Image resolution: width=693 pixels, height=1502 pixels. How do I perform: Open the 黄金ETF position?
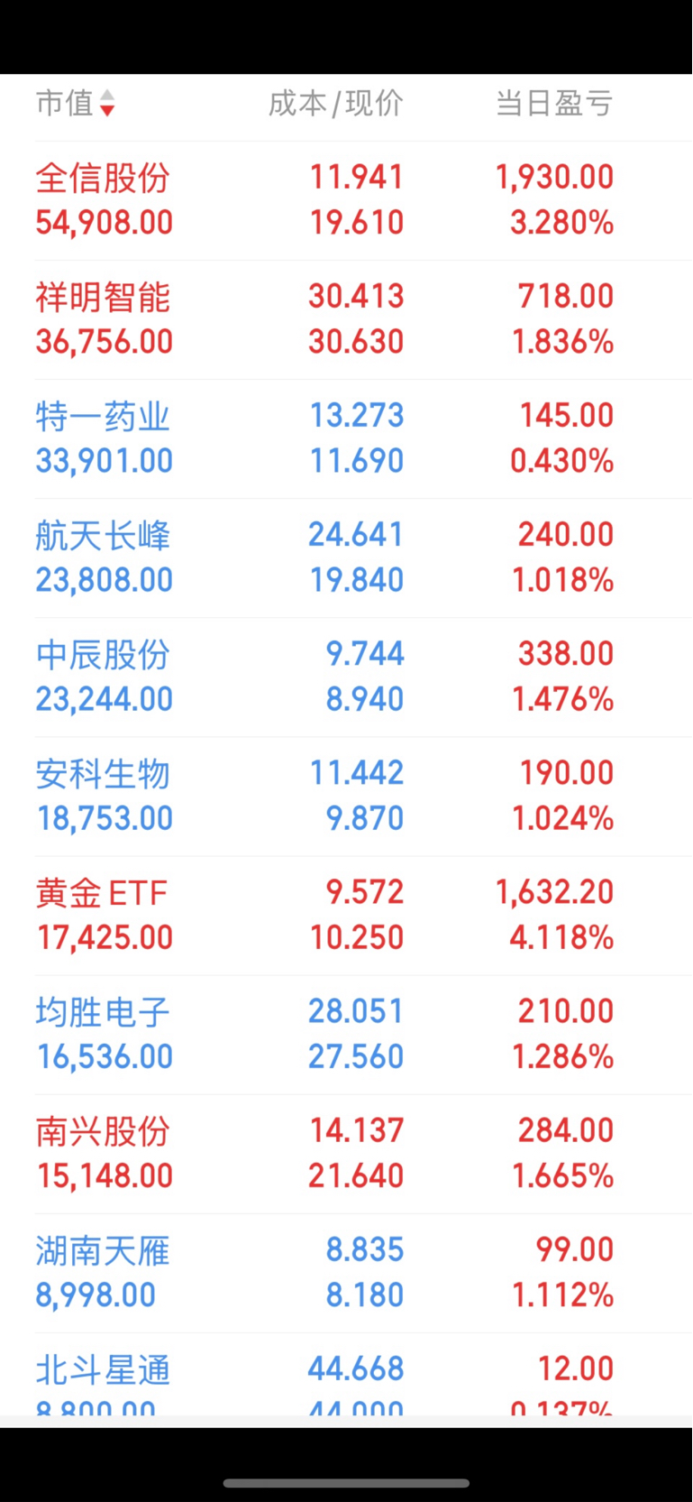click(x=102, y=893)
